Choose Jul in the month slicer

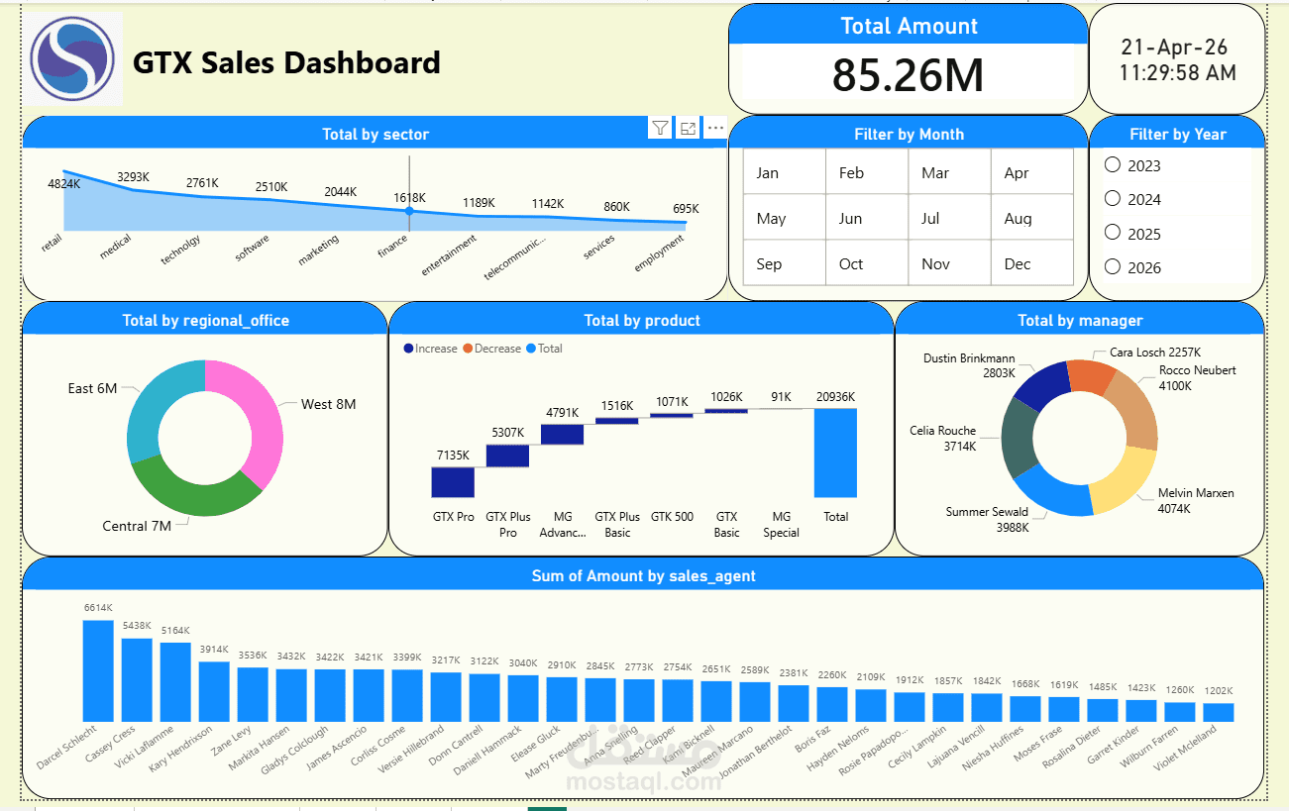(x=949, y=218)
